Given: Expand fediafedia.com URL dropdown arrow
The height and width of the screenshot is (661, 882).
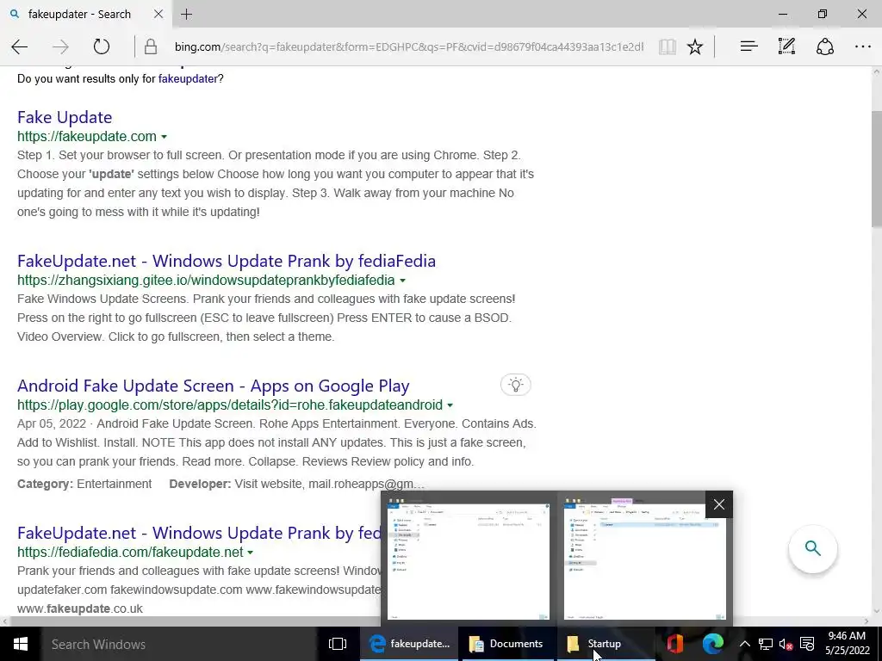Looking at the screenshot, I should click(x=250, y=553).
